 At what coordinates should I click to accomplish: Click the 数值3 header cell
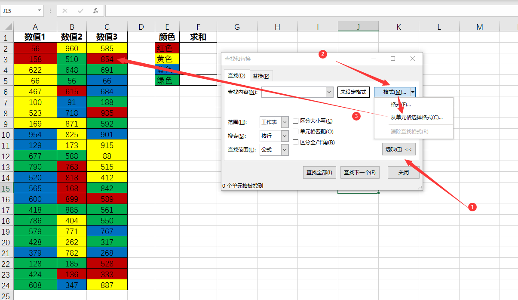[x=107, y=37]
